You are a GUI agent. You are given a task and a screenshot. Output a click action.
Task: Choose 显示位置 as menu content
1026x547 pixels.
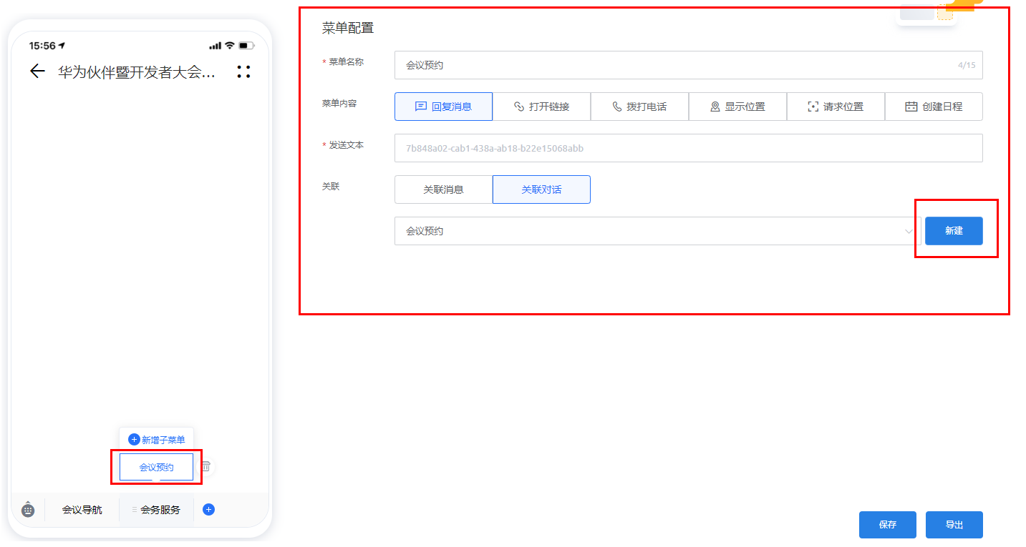[x=737, y=107]
